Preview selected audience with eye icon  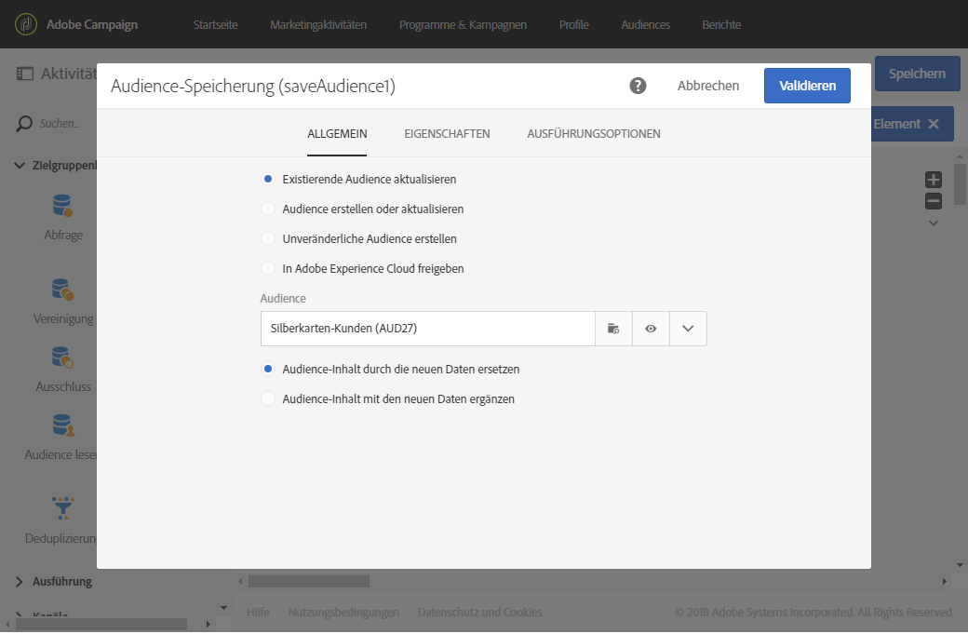pos(651,329)
